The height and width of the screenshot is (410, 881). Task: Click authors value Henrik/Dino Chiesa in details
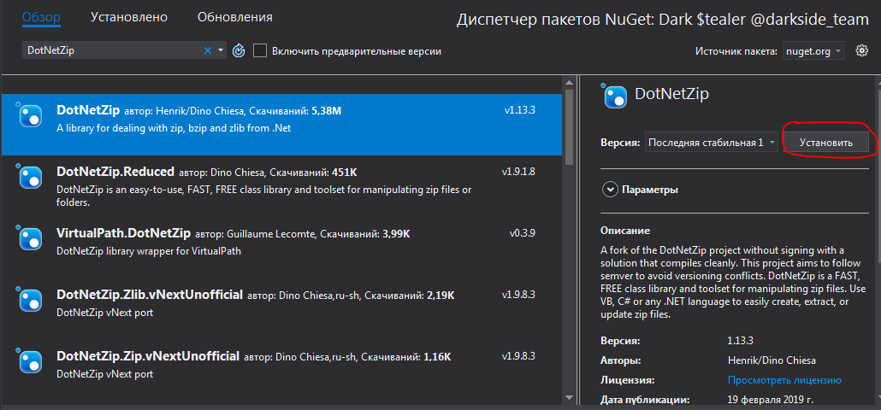pyautogui.click(x=772, y=360)
